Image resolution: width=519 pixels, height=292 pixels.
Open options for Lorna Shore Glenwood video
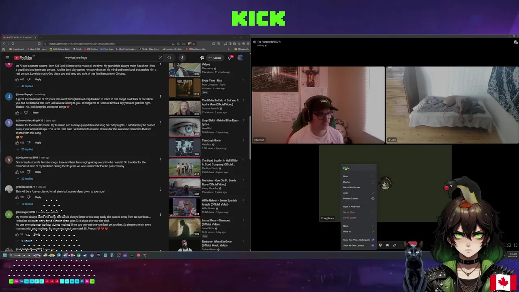pos(243,221)
